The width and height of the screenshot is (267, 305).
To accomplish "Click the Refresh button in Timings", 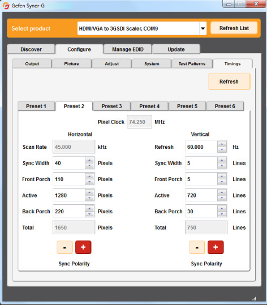I will (x=229, y=81).
